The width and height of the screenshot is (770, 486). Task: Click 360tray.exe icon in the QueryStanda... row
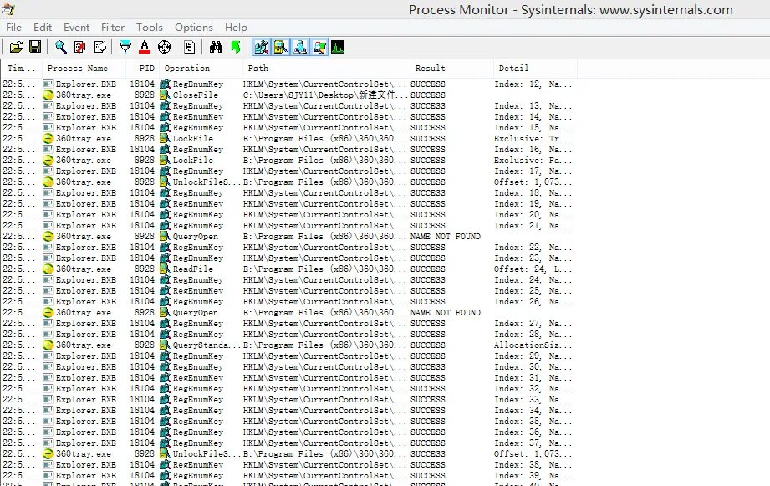(x=48, y=345)
